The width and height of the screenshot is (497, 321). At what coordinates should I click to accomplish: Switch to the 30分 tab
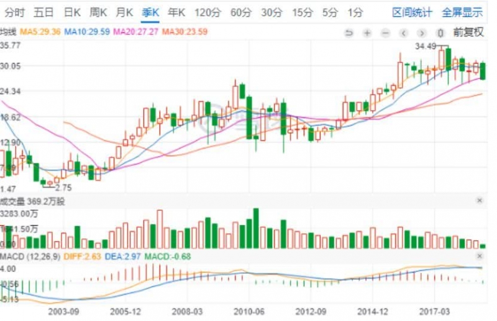click(x=271, y=12)
